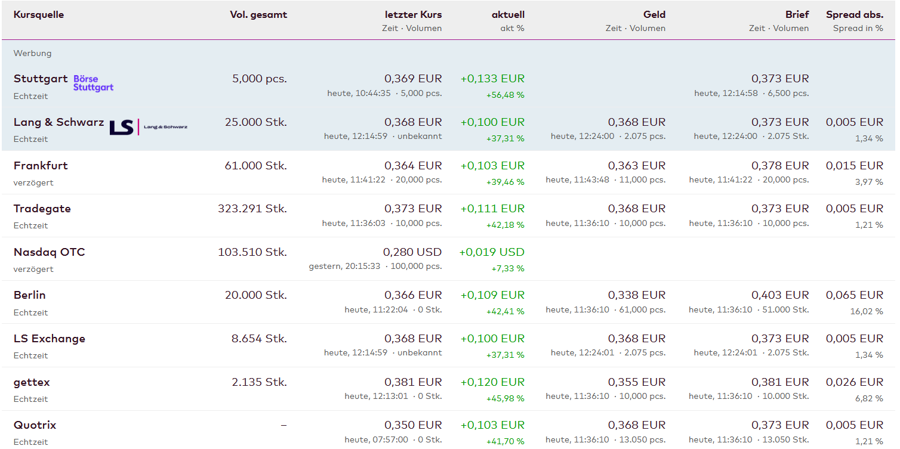The height and width of the screenshot is (449, 900).
Task: Open the Lang & Schwarz exchange name
Action: pos(58,122)
